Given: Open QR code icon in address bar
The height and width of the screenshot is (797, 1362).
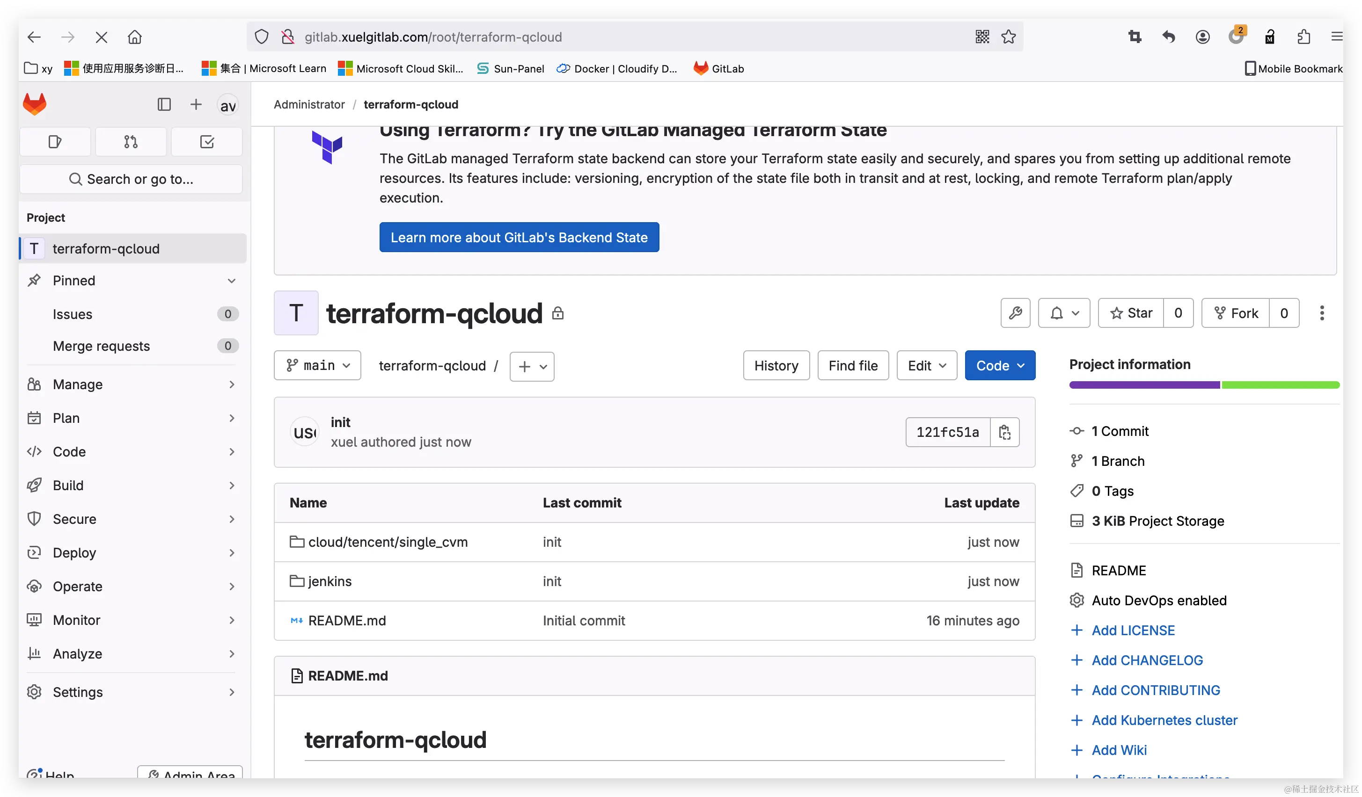Looking at the screenshot, I should click(982, 37).
